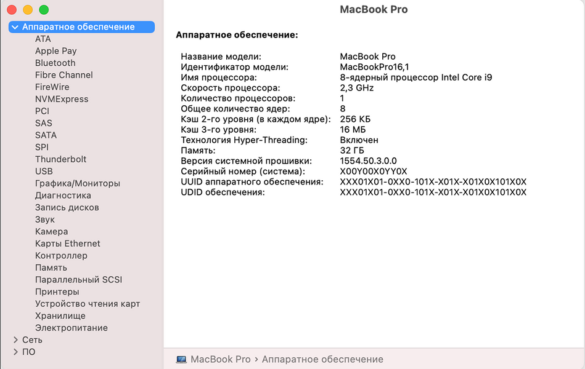
Task: Select the Память sidebar item
Action: [51, 268]
